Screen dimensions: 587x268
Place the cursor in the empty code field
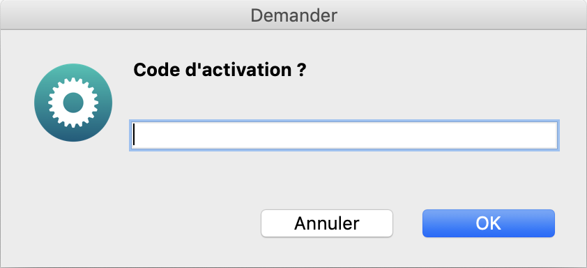pos(344,135)
